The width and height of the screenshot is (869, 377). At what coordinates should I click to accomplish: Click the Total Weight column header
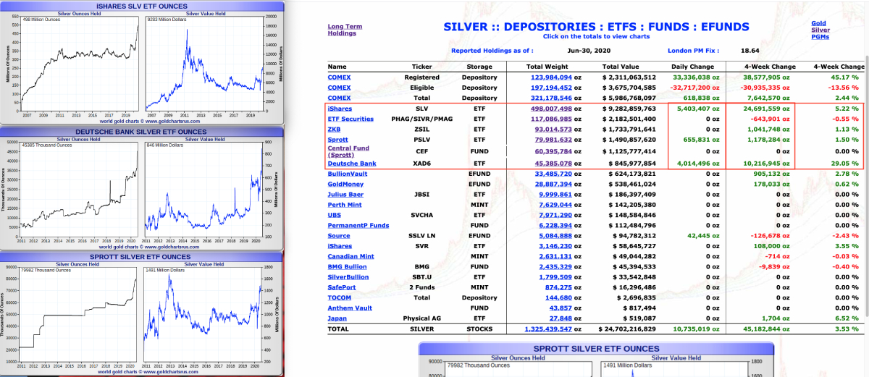coord(547,67)
